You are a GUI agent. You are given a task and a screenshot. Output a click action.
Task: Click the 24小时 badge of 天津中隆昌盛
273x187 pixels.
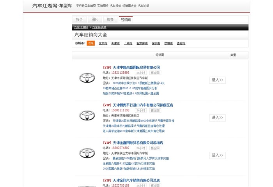point(141,73)
